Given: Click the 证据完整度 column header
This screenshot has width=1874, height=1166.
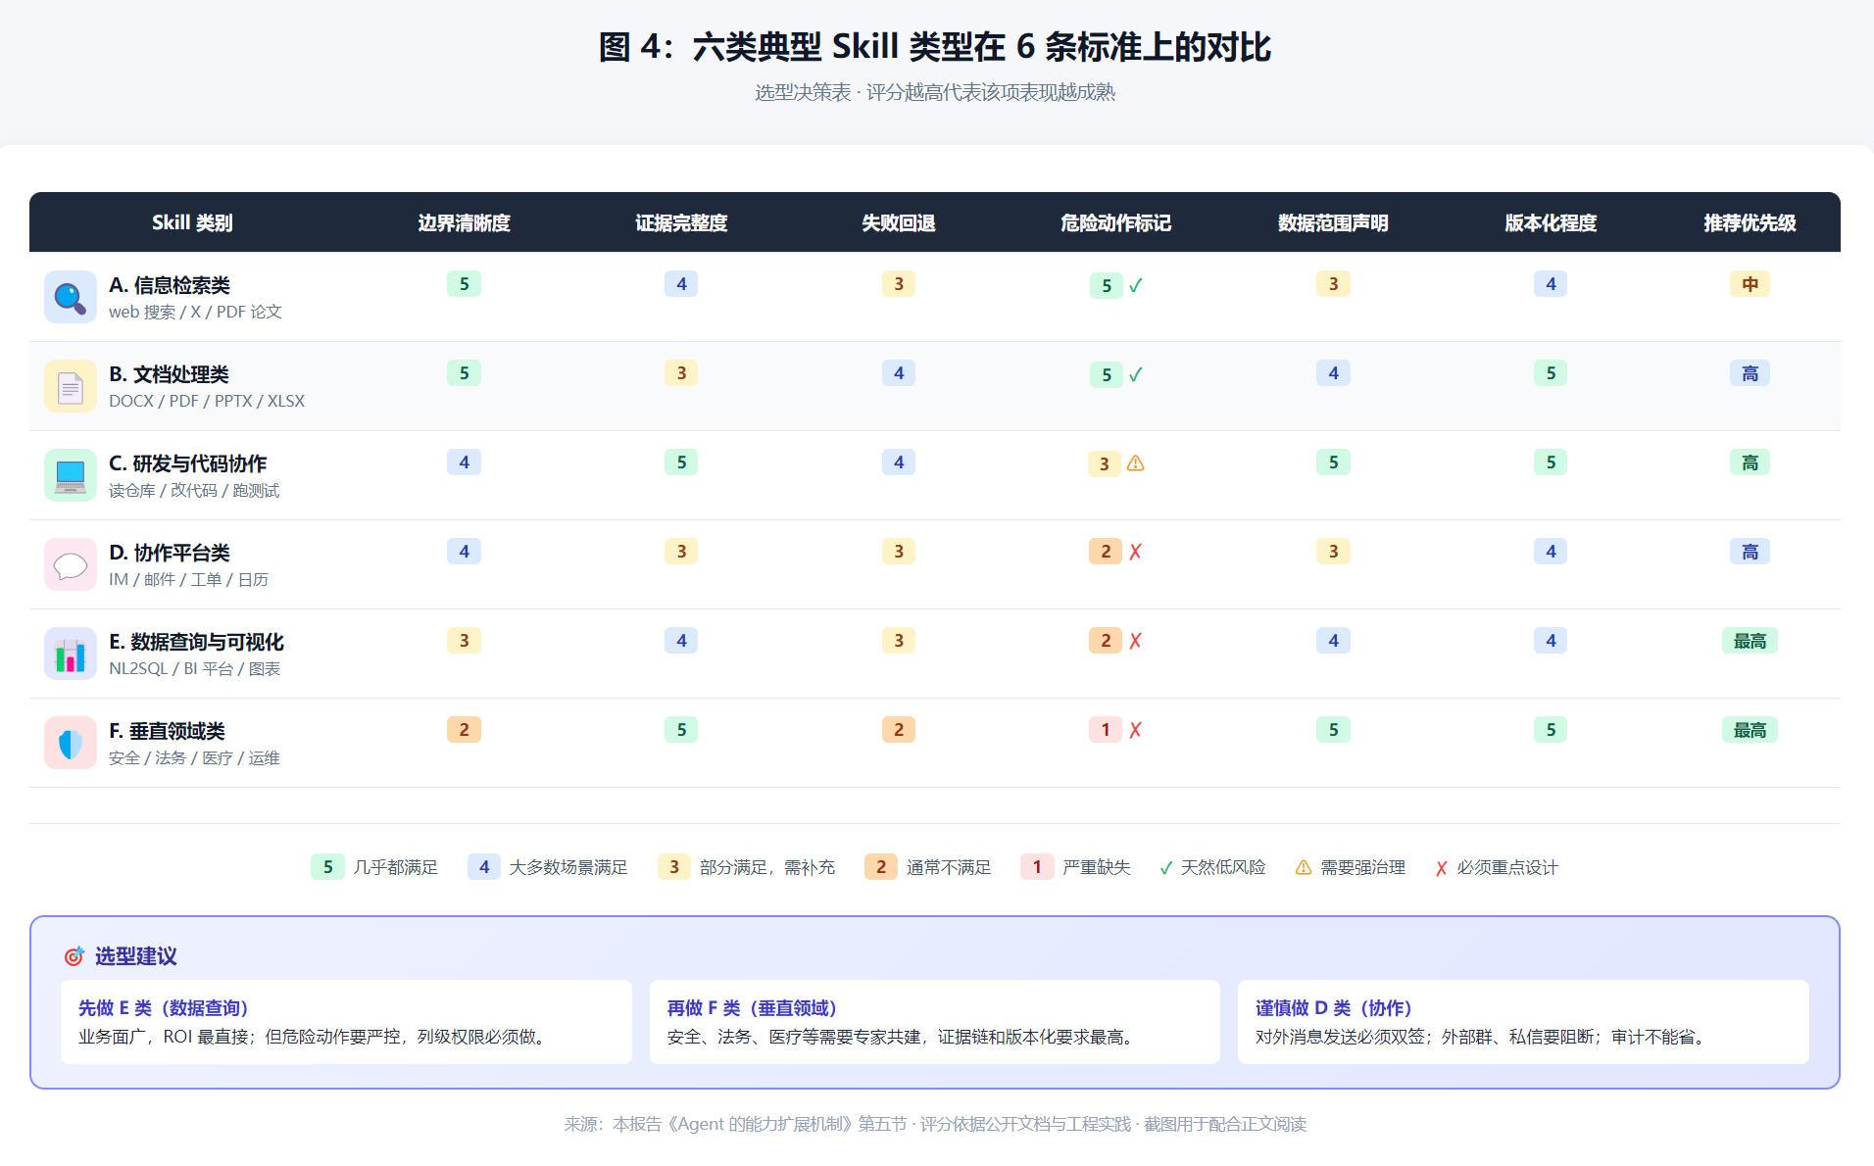Looking at the screenshot, I should click(x=681, y=222).
